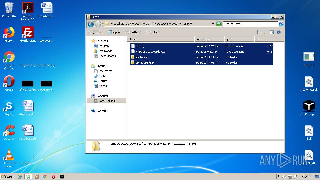
Task: Click Favorites in the navigation pane
Action: coord(102,41)
